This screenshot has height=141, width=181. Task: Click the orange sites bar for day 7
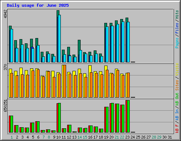tap(43, 87)
